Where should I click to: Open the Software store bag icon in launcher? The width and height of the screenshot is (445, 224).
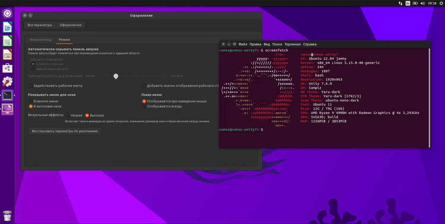pyautogui.click(x=7, y=68)
